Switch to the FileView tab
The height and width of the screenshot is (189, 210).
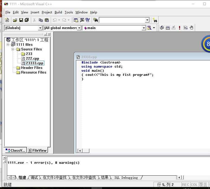click(x=38, y=150)
